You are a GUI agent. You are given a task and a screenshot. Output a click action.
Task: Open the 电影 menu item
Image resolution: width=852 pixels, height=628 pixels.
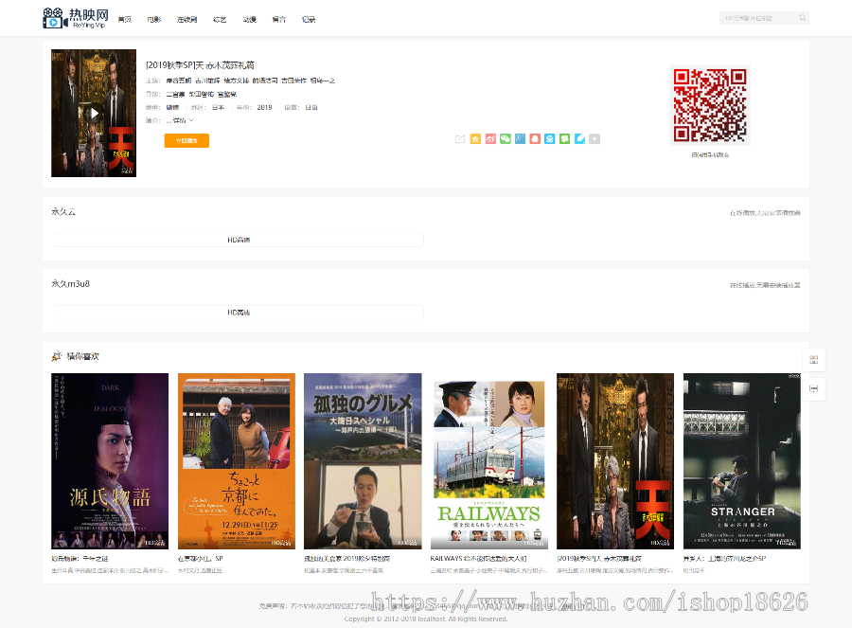point(152,18)
